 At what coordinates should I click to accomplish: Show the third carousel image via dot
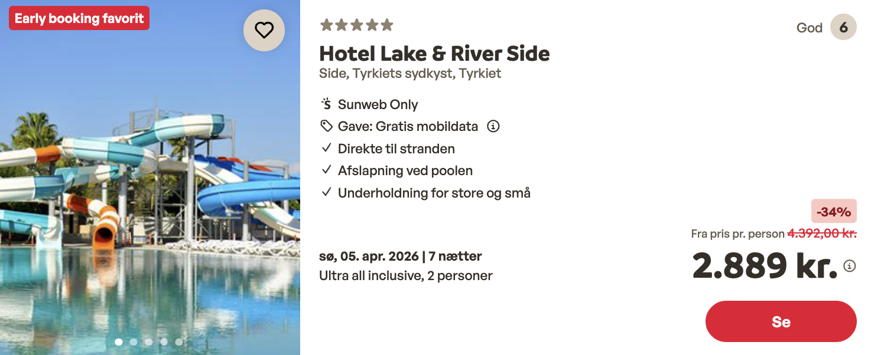pos(149,341)
